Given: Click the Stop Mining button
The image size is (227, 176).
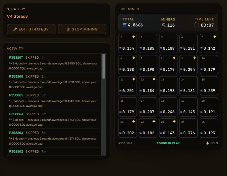Looking at the screenshot, I should (82, 29).
